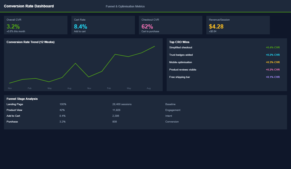The image size is (291, 169).
Task: Select the Simplified checkout CRO win entry
Action: pyautogui.click(x=181, y=47)
